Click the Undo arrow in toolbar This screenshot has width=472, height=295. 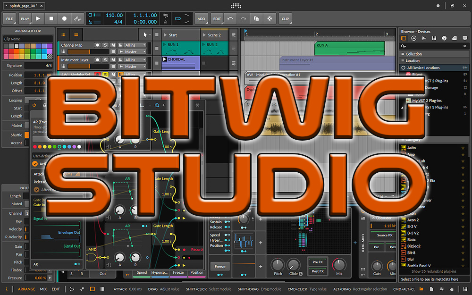coord(230,19)
